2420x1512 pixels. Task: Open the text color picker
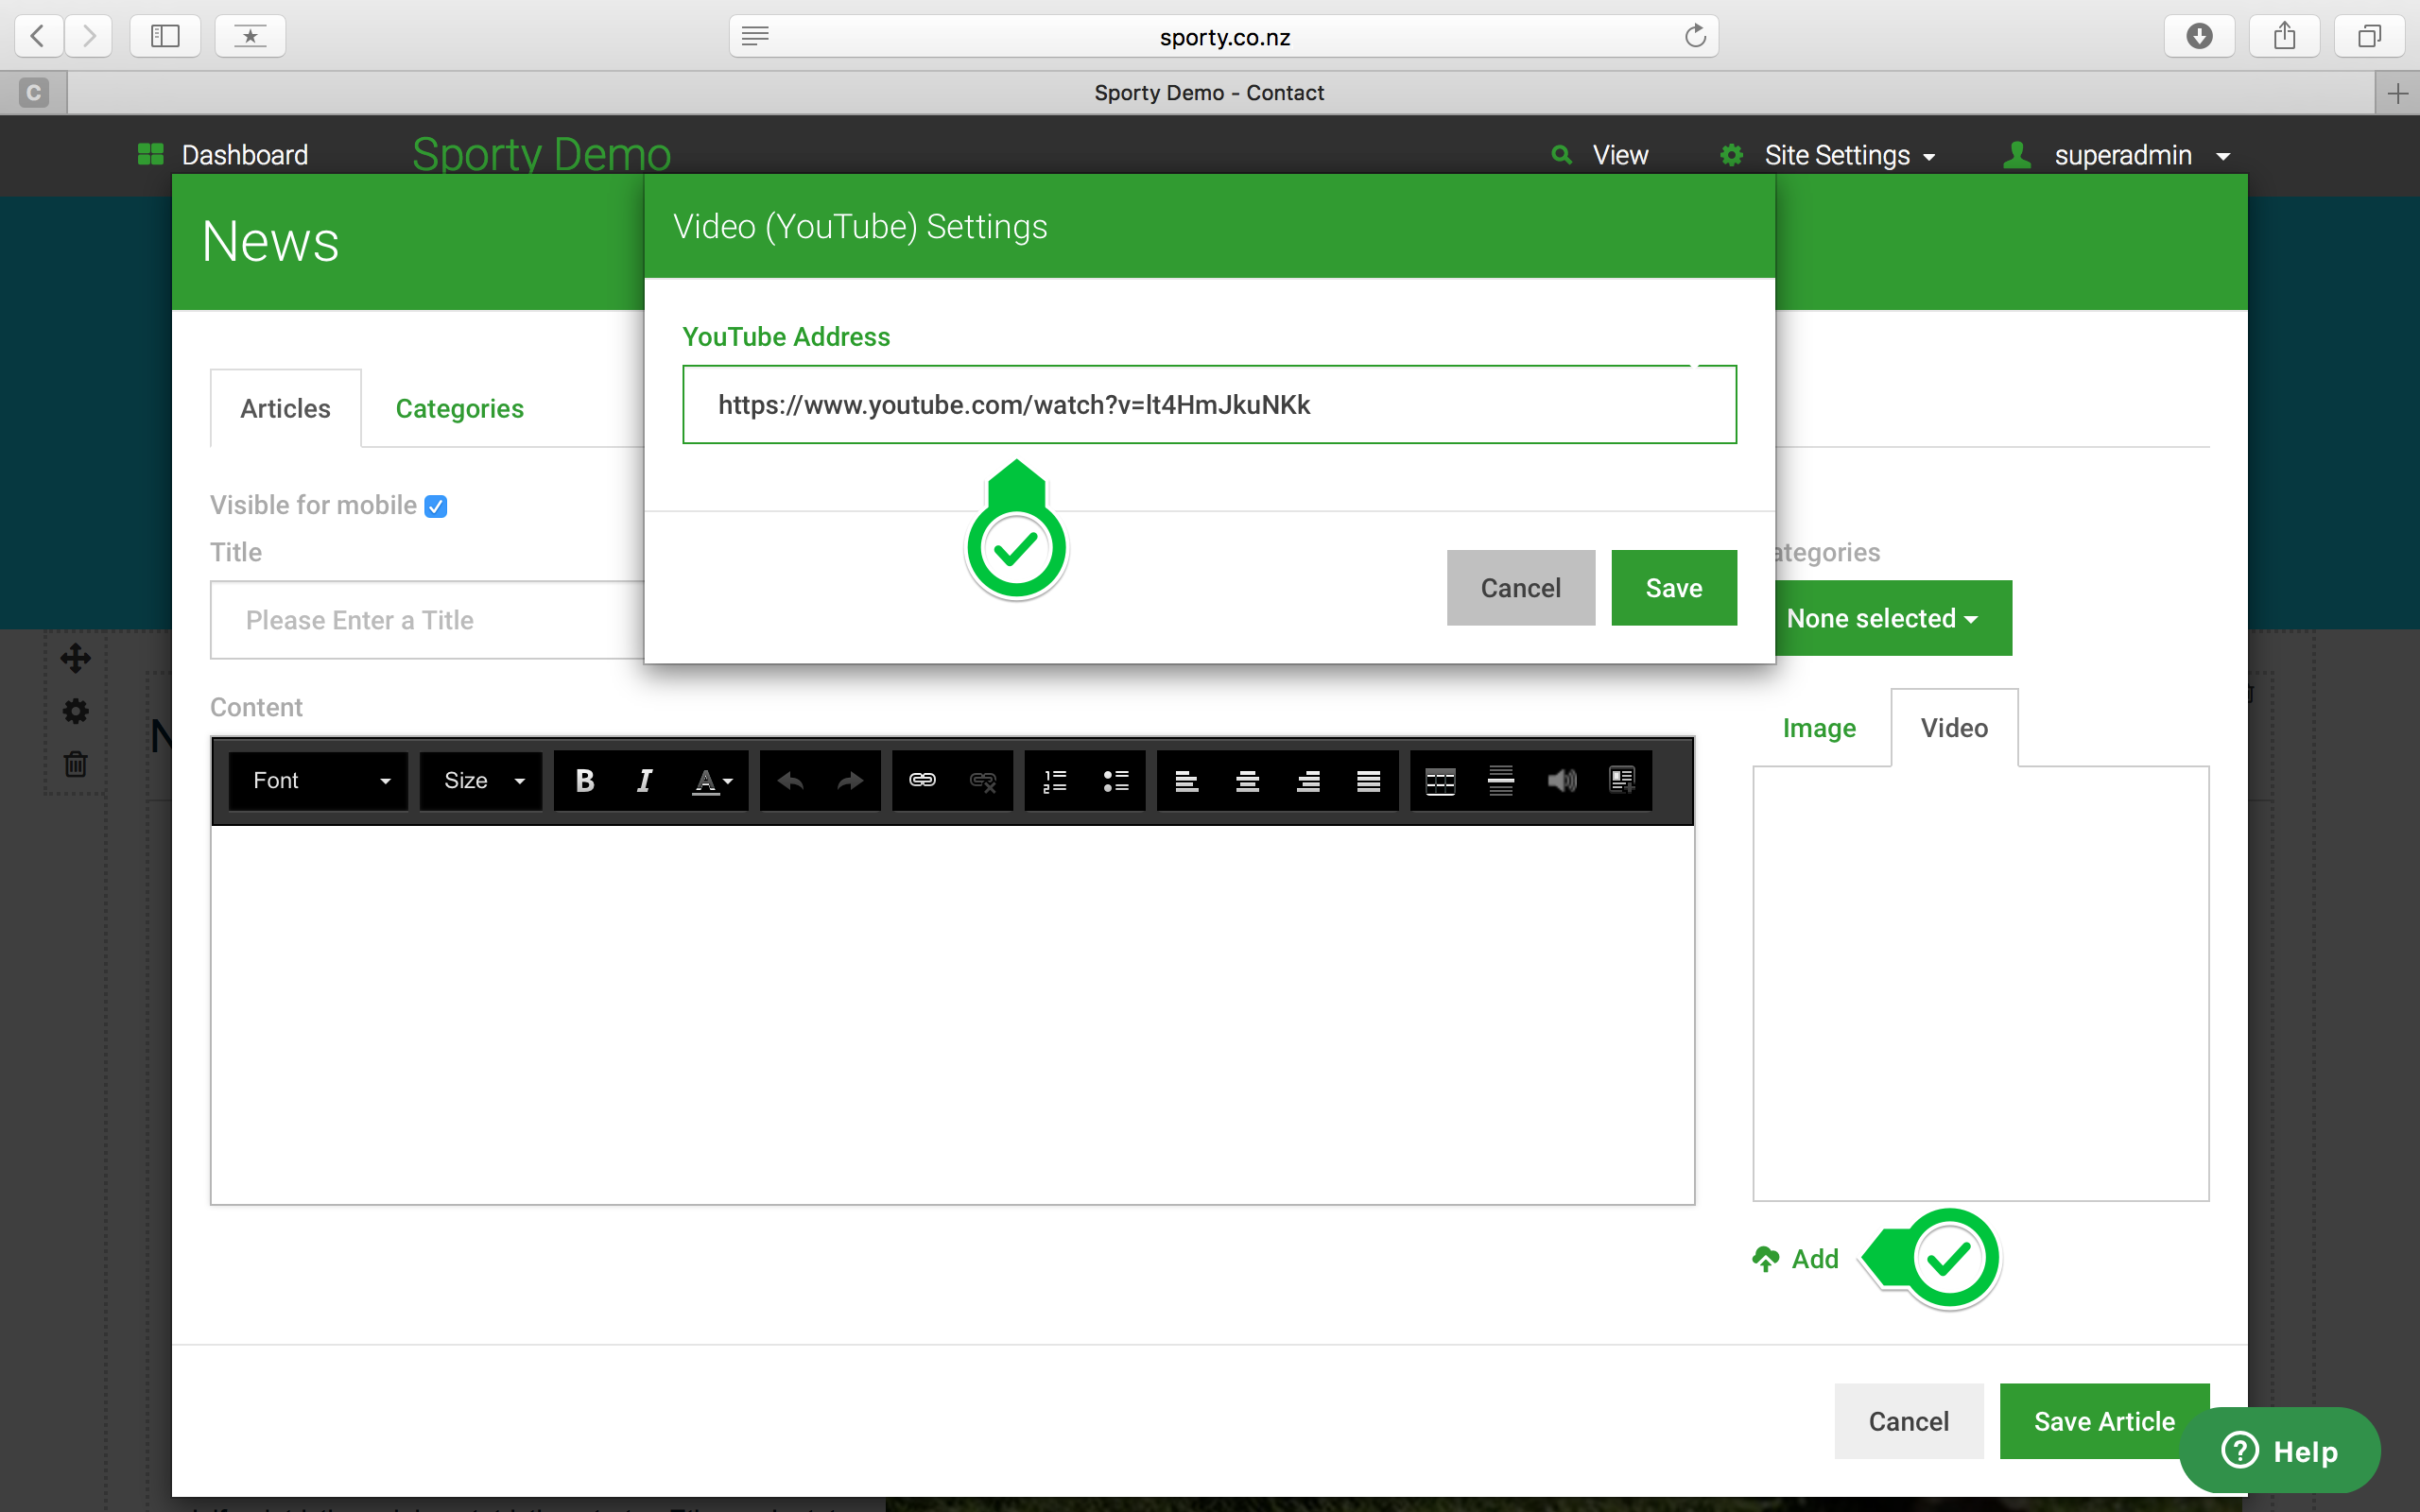tap(713, 781)
